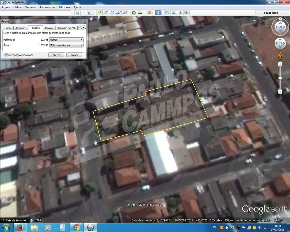This screenshot has height=232, width=290.
Task: Click the zoom in plus button
Action: point(280,64)
